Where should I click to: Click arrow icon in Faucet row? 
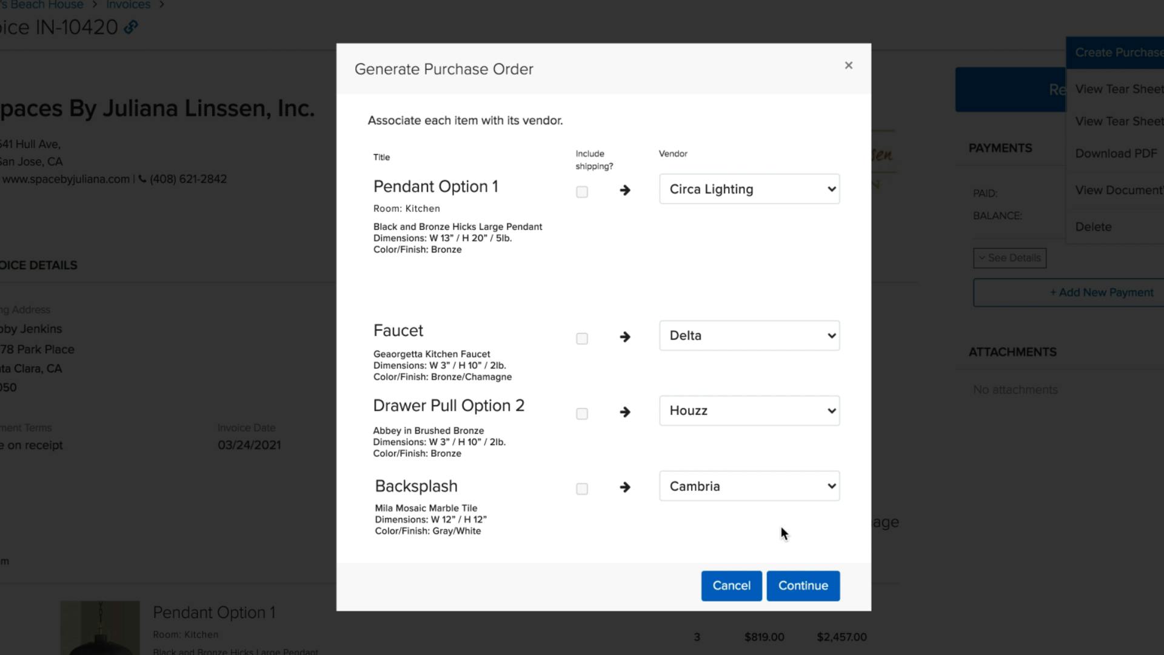click(625, 337)
